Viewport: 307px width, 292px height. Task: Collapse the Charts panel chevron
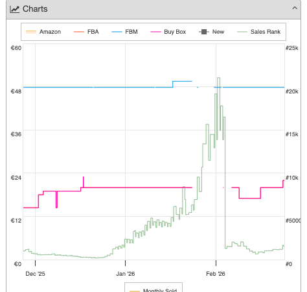[295, 8]
